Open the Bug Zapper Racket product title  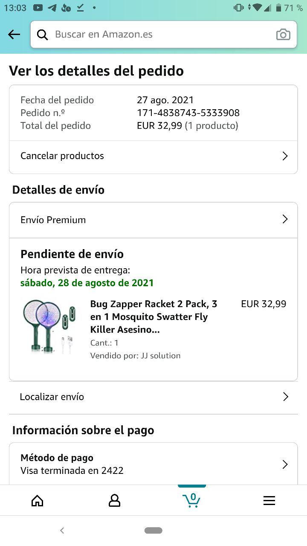[x=153, y=317]
